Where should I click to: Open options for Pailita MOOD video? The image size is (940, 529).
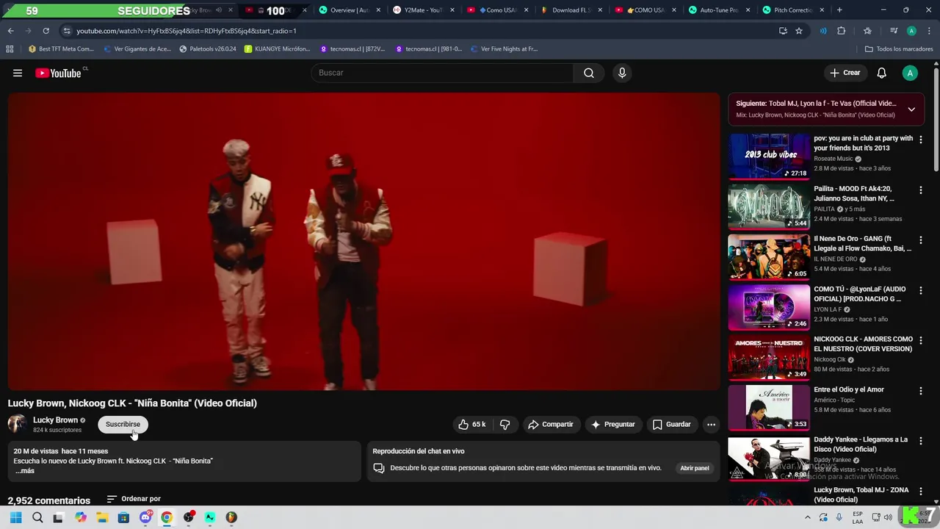coord(920,190)
